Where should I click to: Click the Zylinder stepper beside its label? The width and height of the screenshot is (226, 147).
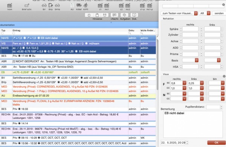181,35
